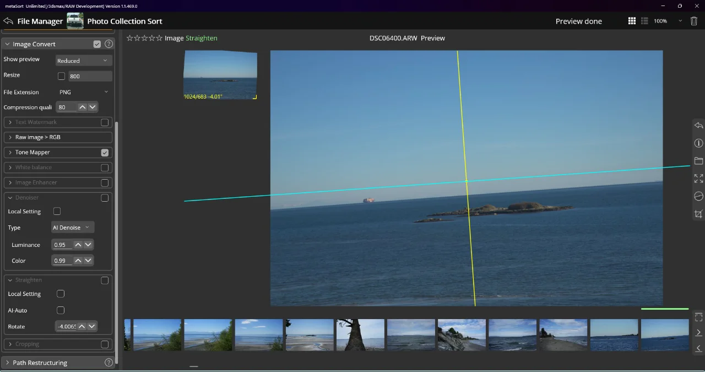This screenshot has height=372, width=705.
Task: Select the straighten horizon tool icon
Action: [x=698, y=196]
